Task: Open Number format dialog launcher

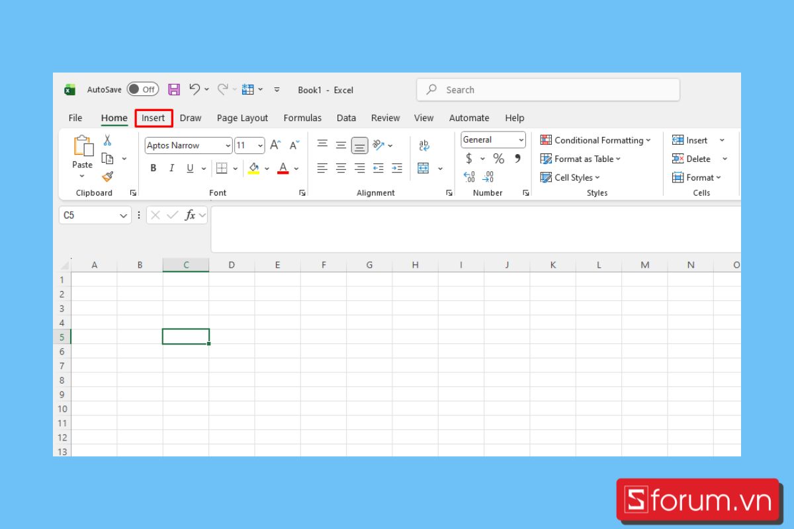Action: (x=526, y=193)
